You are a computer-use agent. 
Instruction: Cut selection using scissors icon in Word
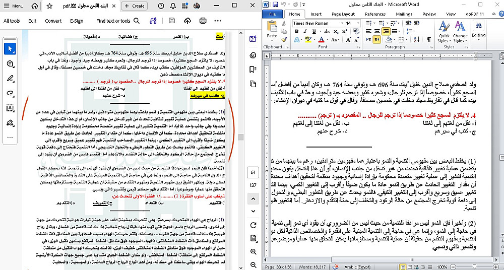tap(284, 23)
